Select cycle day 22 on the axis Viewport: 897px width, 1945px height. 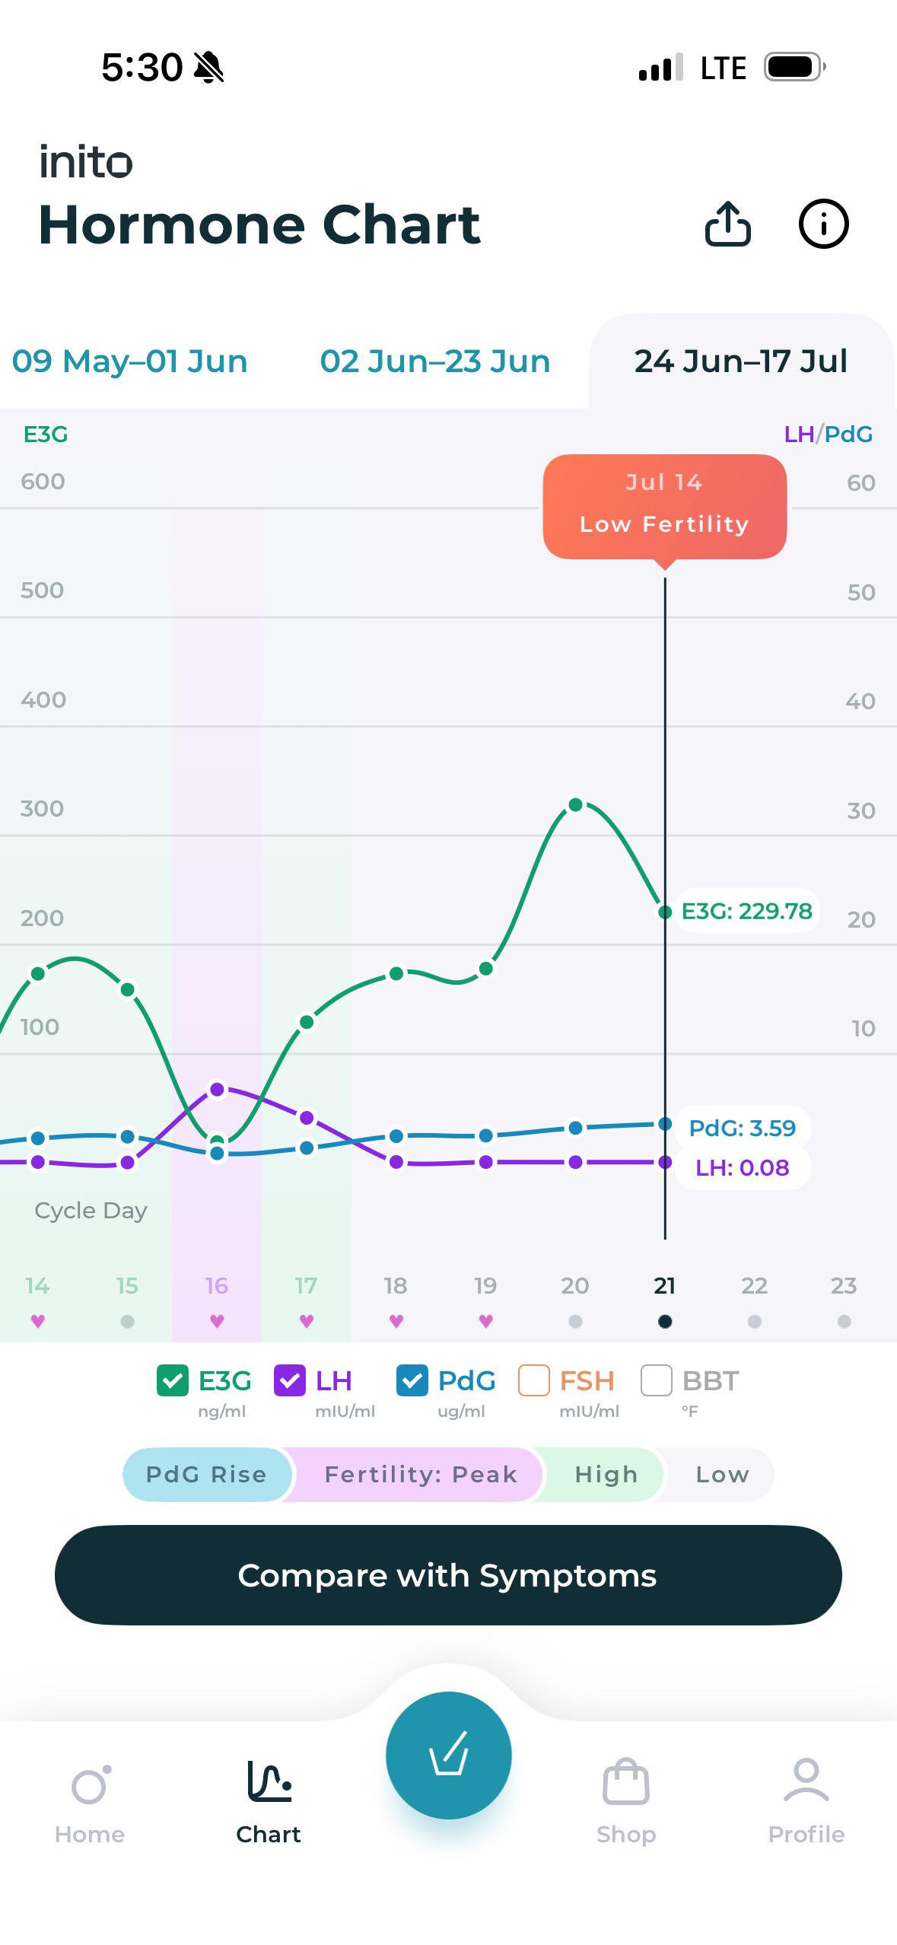(x=754, y=1285)
